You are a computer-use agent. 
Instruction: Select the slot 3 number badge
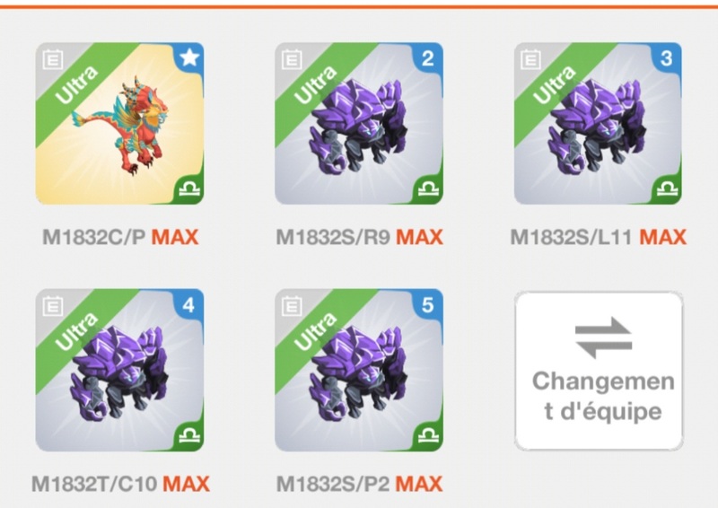[x=666, y=58]
